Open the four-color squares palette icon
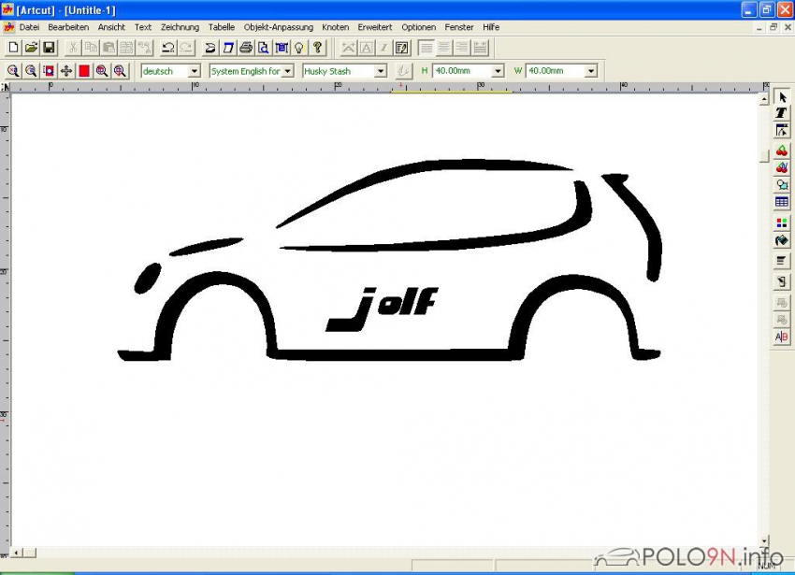Screen dimensions: 795x575 click(x=782, y=223)
